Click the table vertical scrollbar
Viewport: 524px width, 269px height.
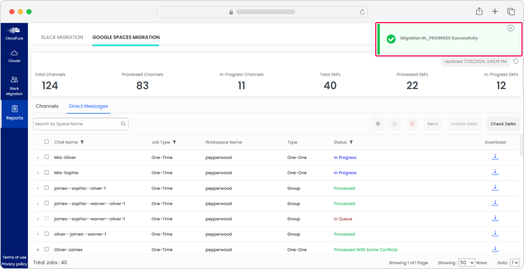521,146
